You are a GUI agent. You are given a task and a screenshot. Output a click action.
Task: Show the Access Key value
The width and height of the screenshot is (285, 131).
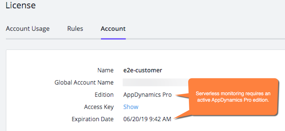click(x=131, y=107)
